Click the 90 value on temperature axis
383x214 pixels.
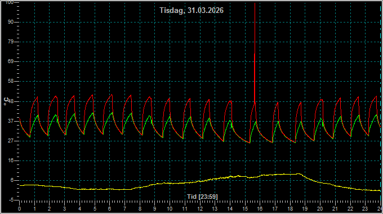tap(11, 22)
